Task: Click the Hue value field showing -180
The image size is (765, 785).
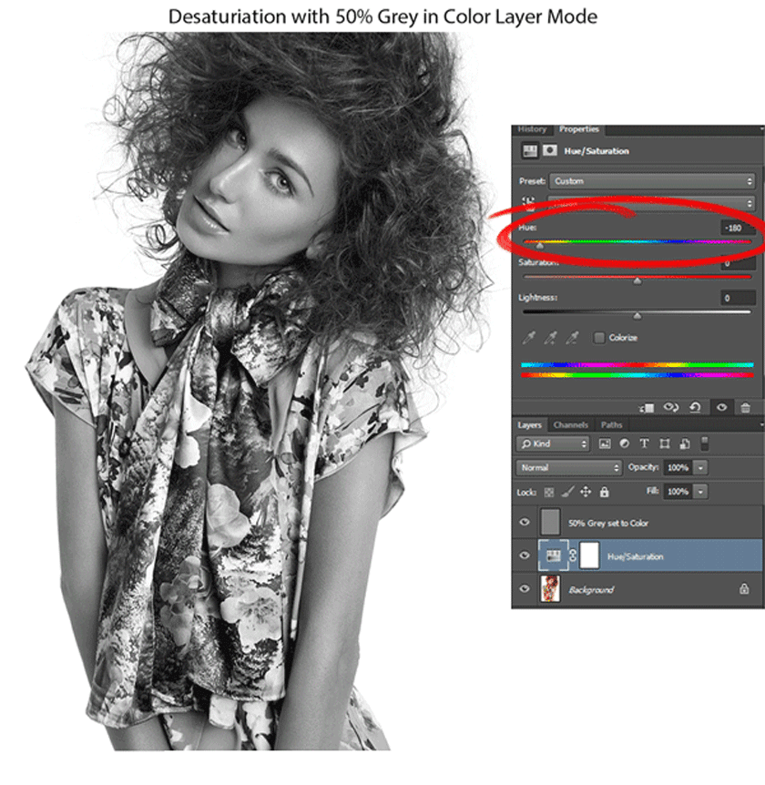Action: (x=738, y=228)
